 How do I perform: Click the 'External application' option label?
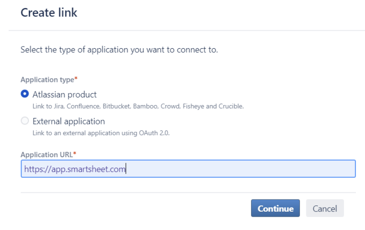[69, 121]
